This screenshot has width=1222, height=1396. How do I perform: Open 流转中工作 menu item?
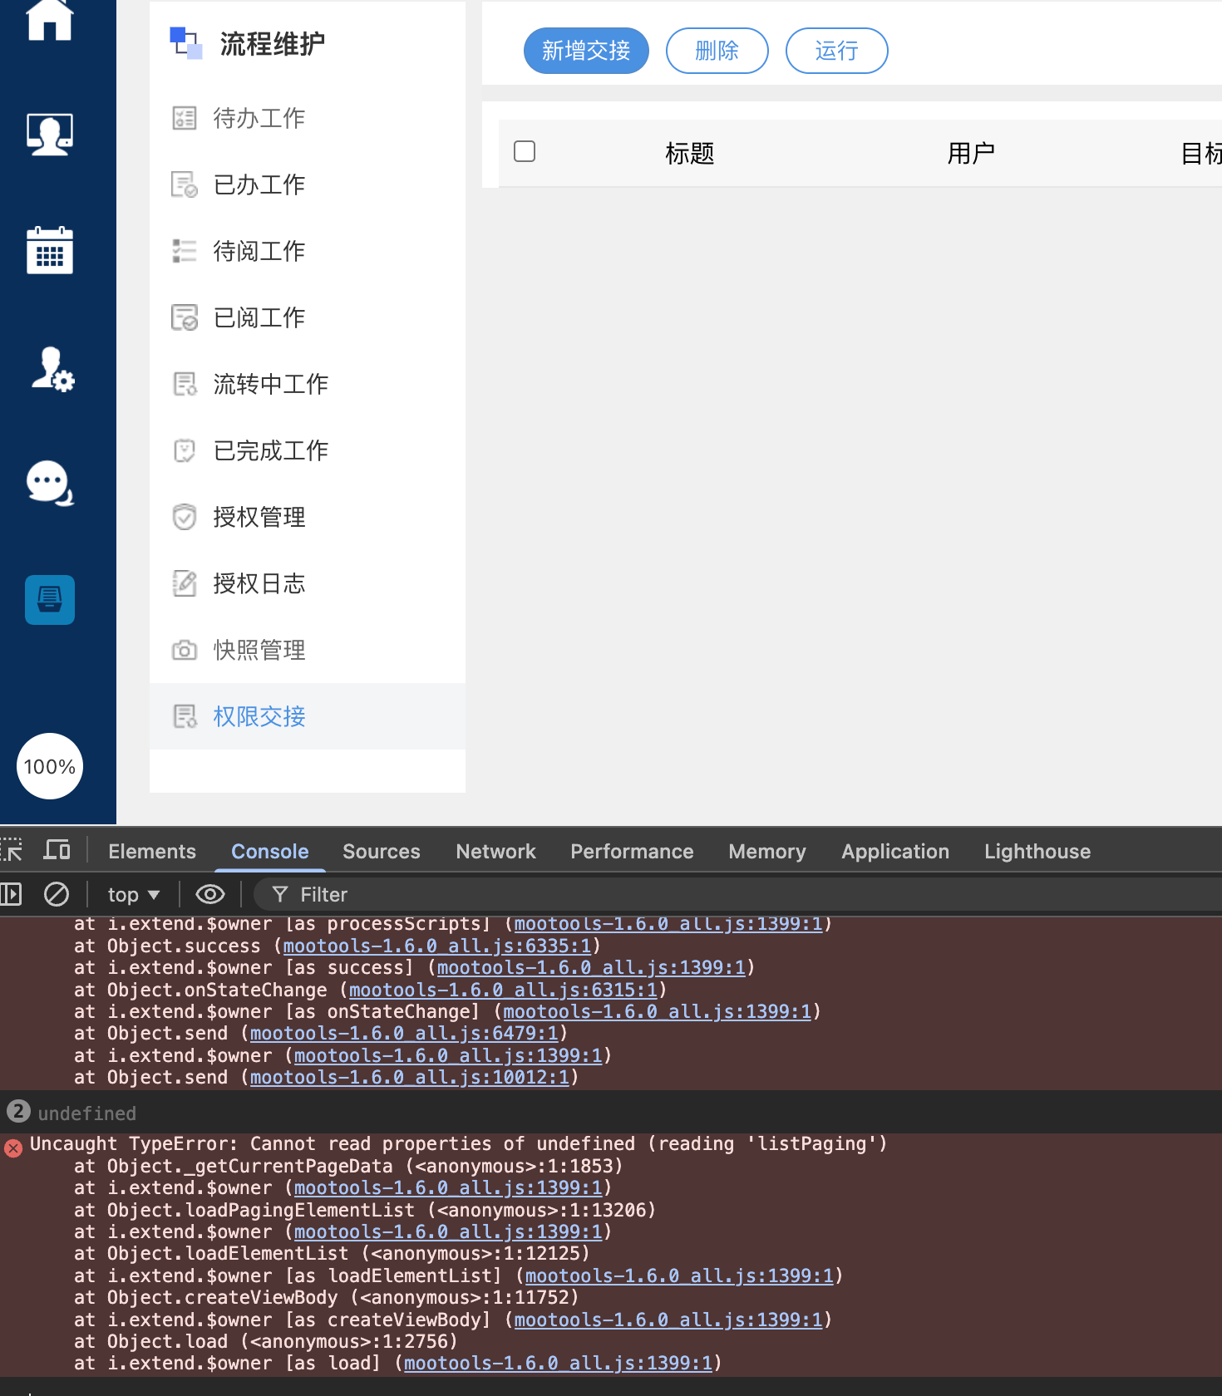308,384
